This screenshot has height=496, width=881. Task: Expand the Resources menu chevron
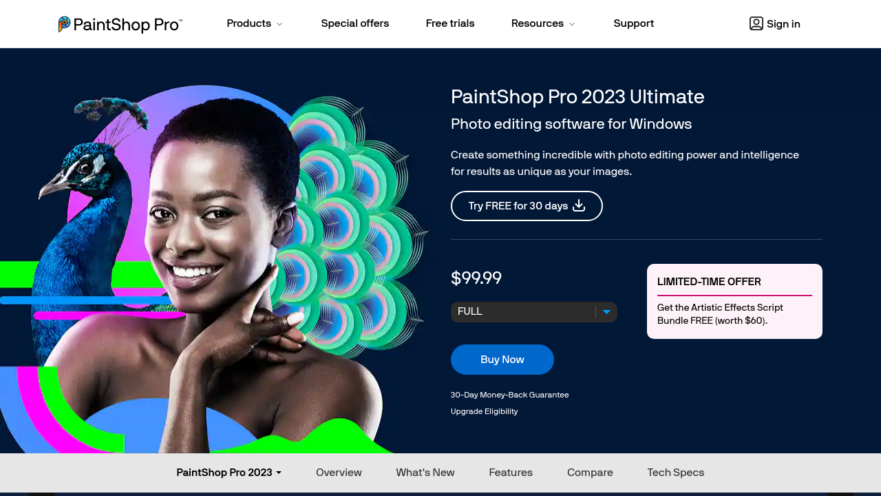572,24
